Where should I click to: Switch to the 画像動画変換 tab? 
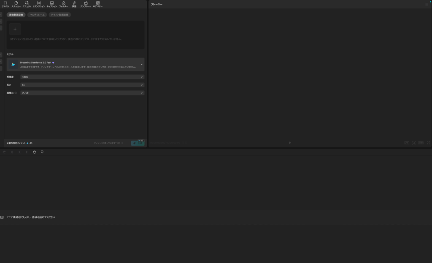coord(16,15)
